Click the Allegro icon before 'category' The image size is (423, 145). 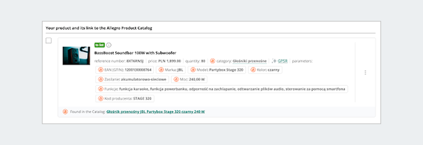pos(213,61)
